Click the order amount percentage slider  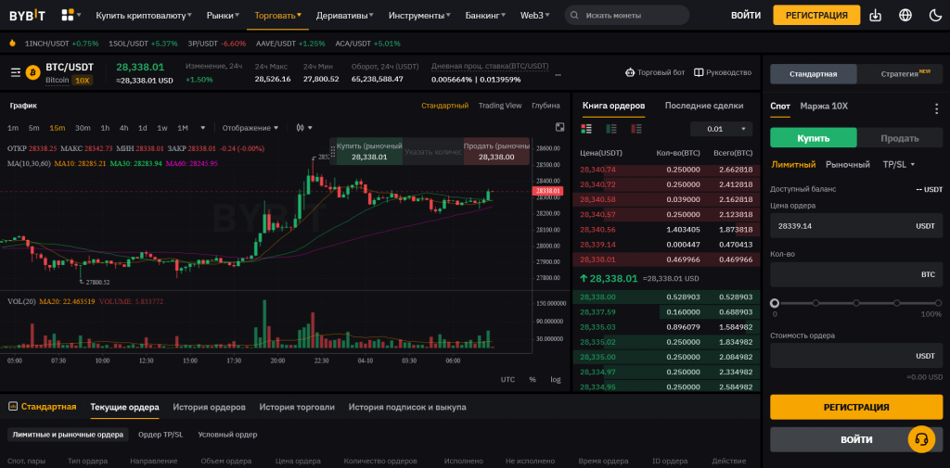[x=856, y=303]
